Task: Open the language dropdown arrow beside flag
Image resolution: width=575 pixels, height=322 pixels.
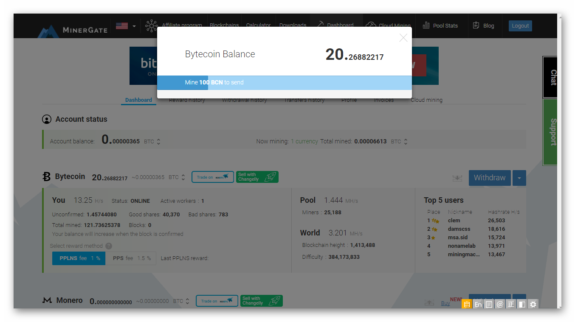Action: coord(134,26)
